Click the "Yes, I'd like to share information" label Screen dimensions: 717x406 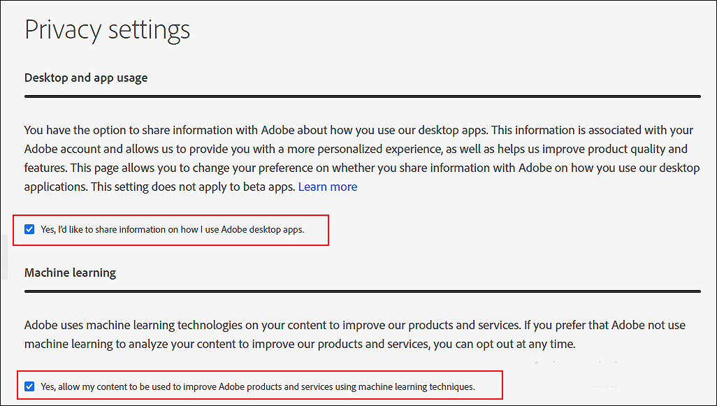tap(173, 229)
